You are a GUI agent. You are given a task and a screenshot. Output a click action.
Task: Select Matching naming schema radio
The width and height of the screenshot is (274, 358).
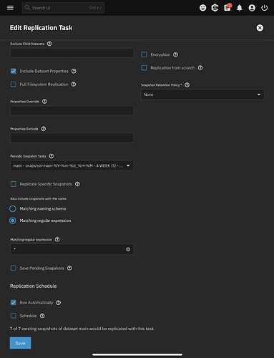pos(13,209)
